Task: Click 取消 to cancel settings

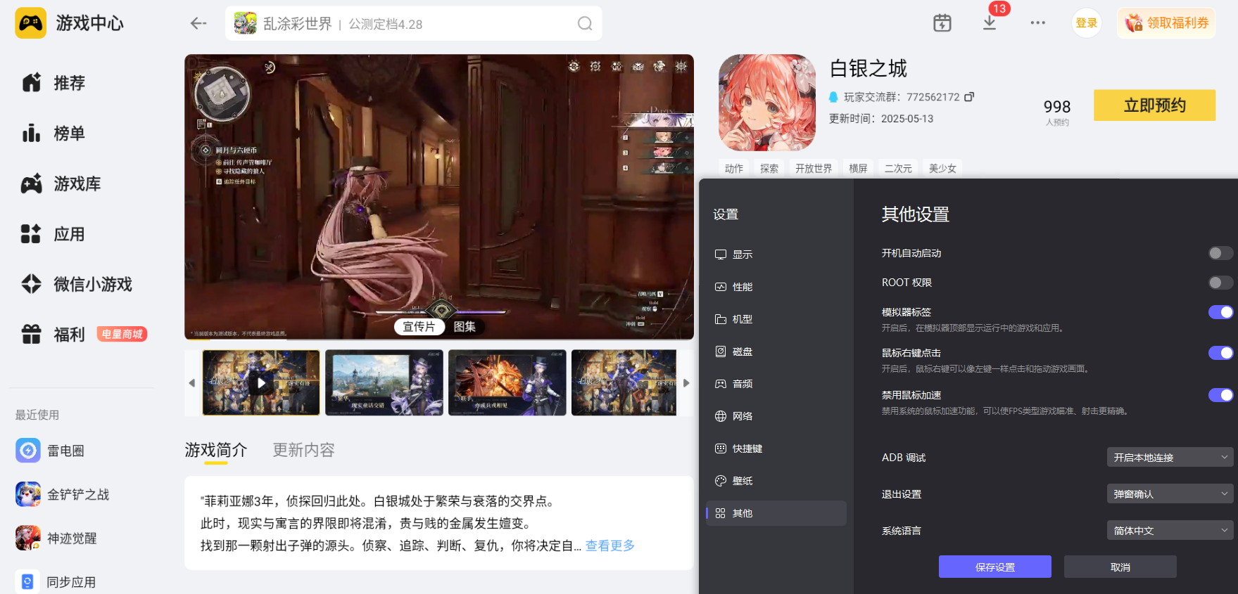Action: point(1120,567)
